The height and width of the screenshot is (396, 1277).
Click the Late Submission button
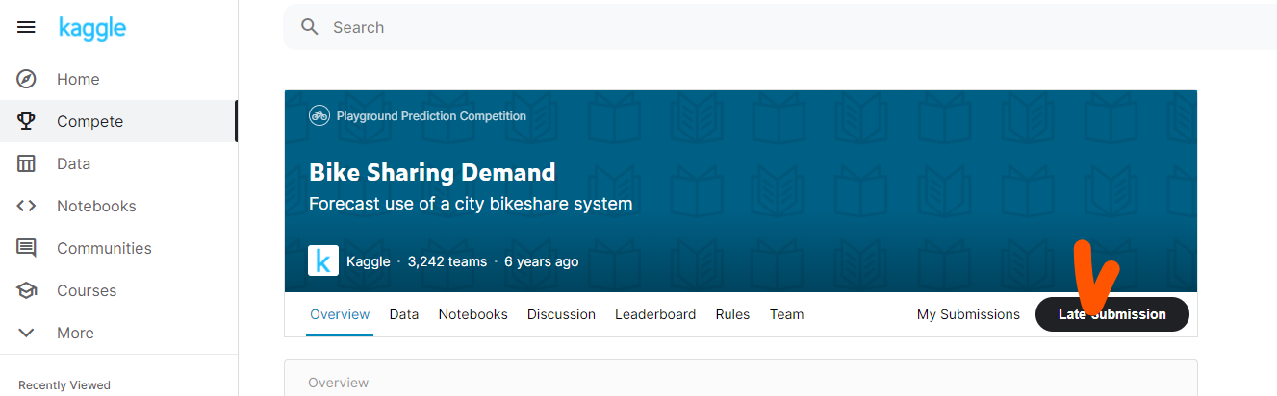[x=1111, y=314]
